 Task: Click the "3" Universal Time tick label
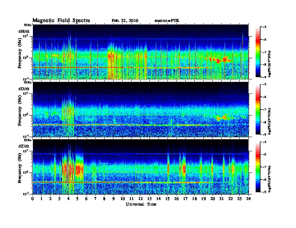[59, 199]
